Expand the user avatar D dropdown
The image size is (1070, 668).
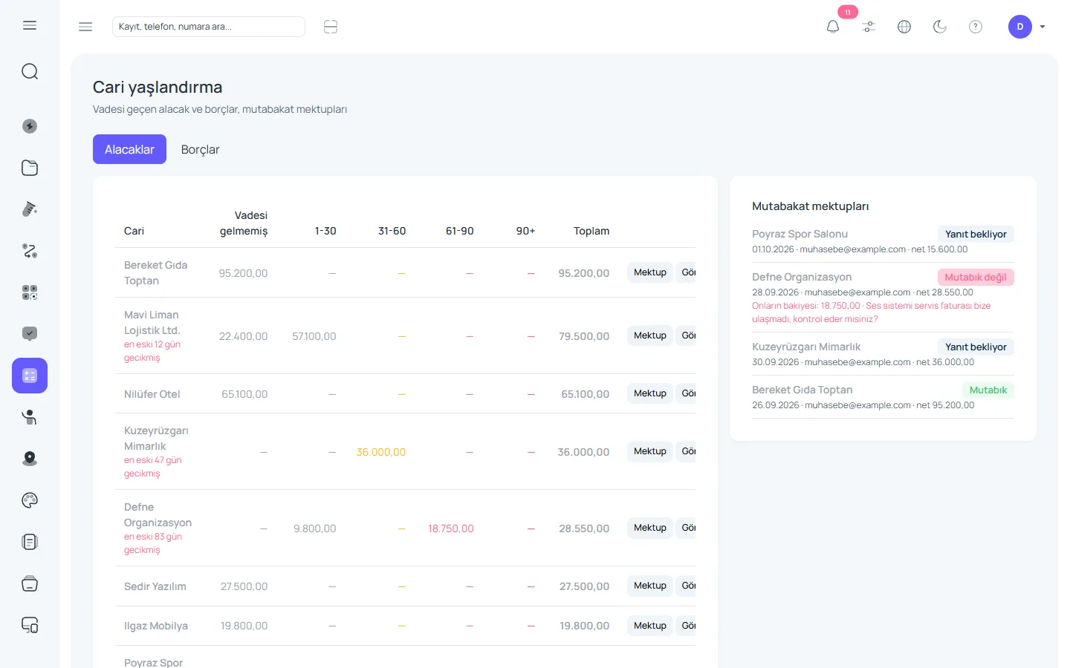(x=1027, y=27)
